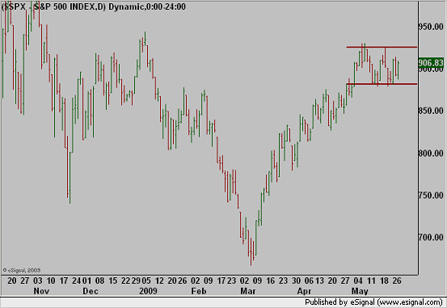The width and height of the screenshot is (447, 308).
Task: Click date label '26' under May
Action: [397, 281]
